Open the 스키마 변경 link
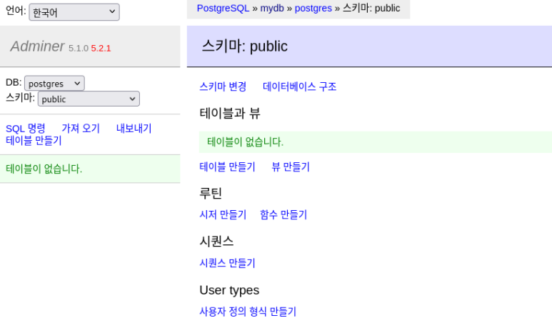Image resolution: width=552 pixels, height=328 pixels. (223, 86)
